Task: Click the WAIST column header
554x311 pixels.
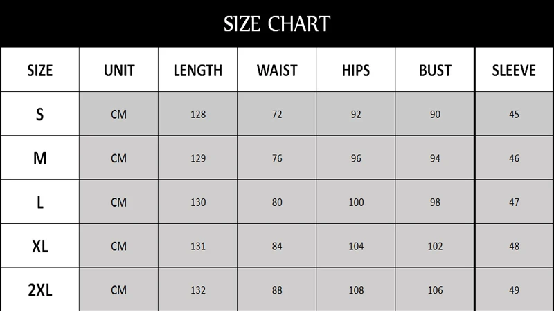Action: tap(277, 70)
